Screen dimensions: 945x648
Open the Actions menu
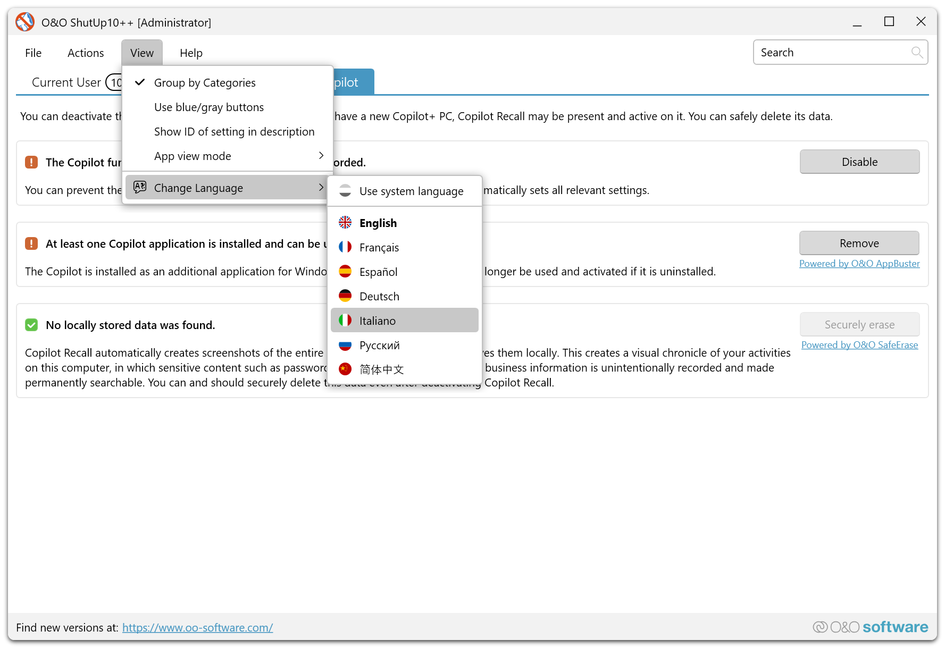click(86, 53)
